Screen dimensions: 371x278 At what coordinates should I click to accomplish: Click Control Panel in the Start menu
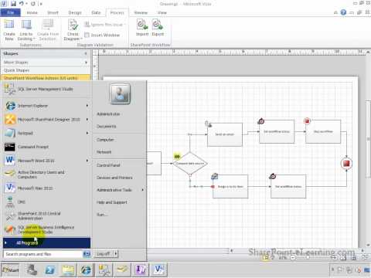point(108,165)
